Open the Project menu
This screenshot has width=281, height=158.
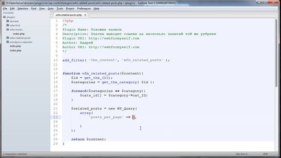click(70, 9)
